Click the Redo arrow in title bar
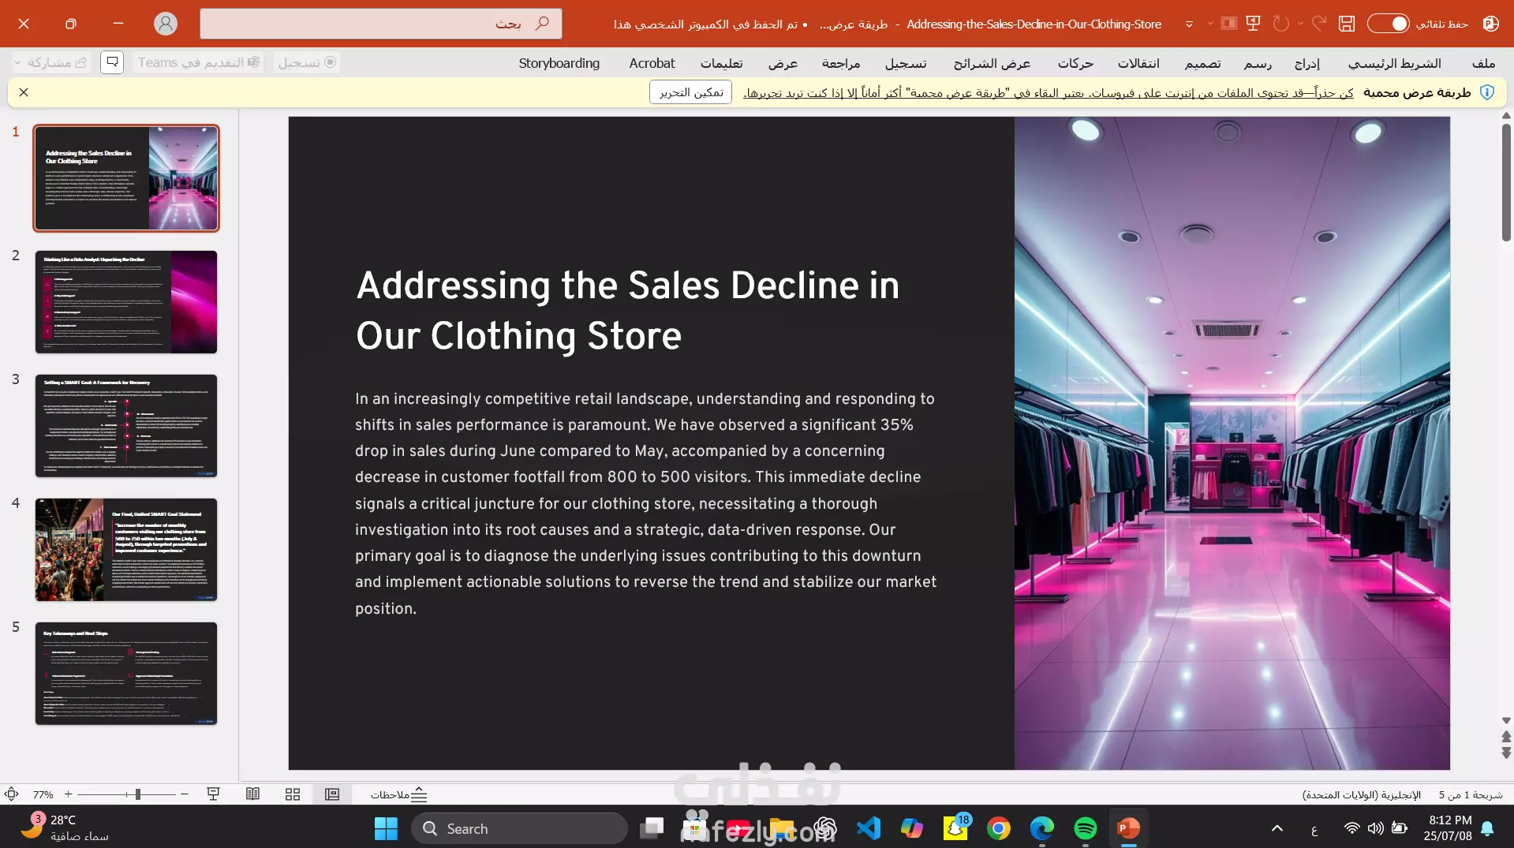Screen dimensions: 1514x848 coord(1319,24)
